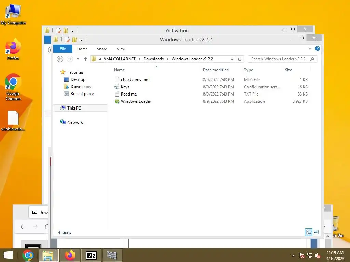Open the brick wall taskbar app
The image size is (350, 262).
pyautogui.click(x=112, y=255)
